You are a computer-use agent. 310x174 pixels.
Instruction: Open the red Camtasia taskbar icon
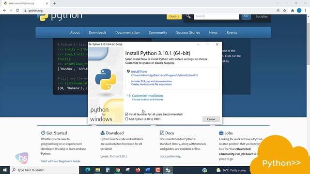point(158,170)
